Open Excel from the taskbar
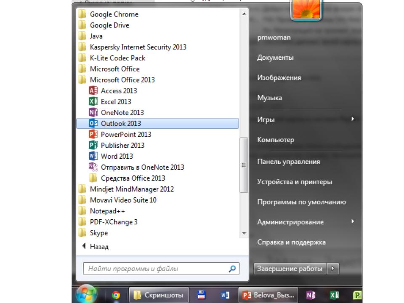The width and height of the screenshot is (404, 303). [335, 295]
